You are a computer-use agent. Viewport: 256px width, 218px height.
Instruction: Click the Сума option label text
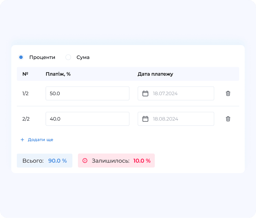pyautogui.click(x=83, y=57)
